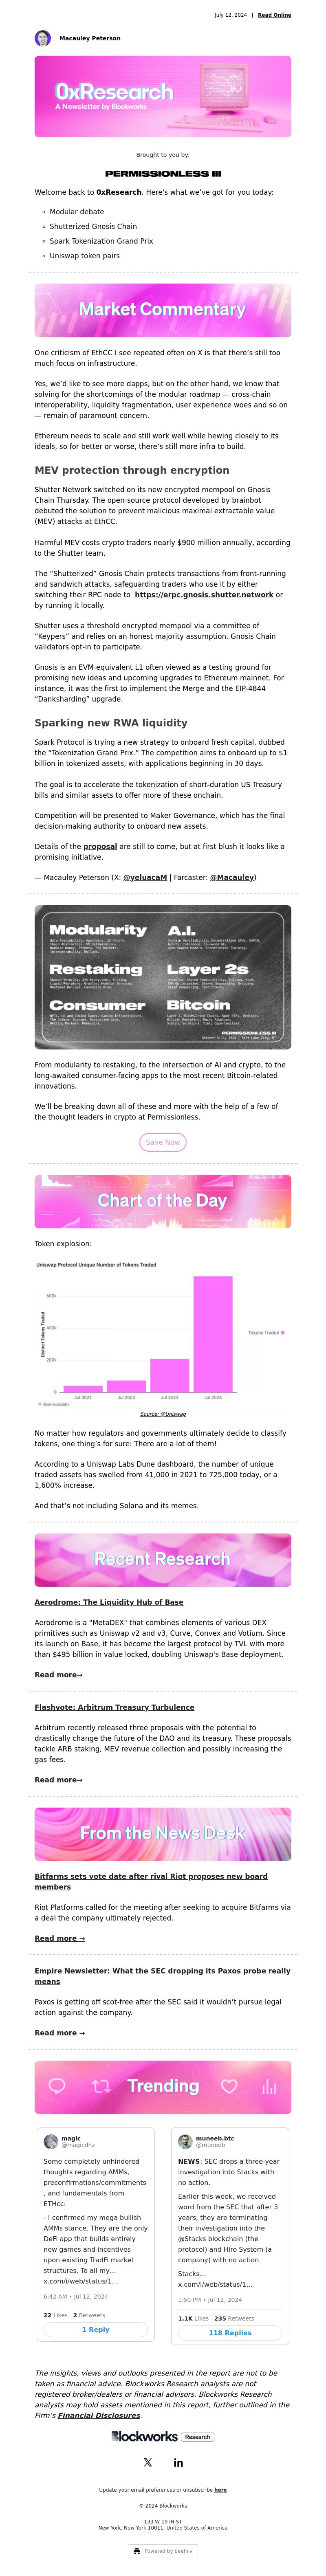Image resolution: width=326 pixels, height=2576 pixels.
Task: Click the Powered by beehiiv badge
Action: 163,2549
